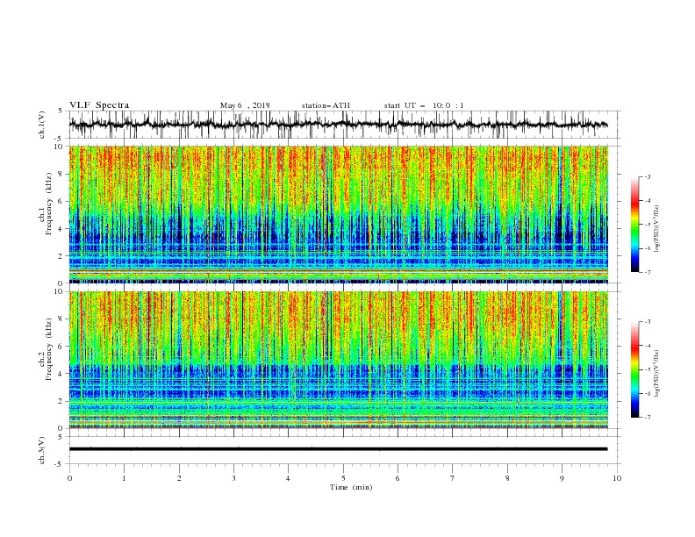Click ch.2 color bar "log(PSD)(V²/Hz)" label
The width and height of the screenshot is (695, 537).
(x=657, y=373)
